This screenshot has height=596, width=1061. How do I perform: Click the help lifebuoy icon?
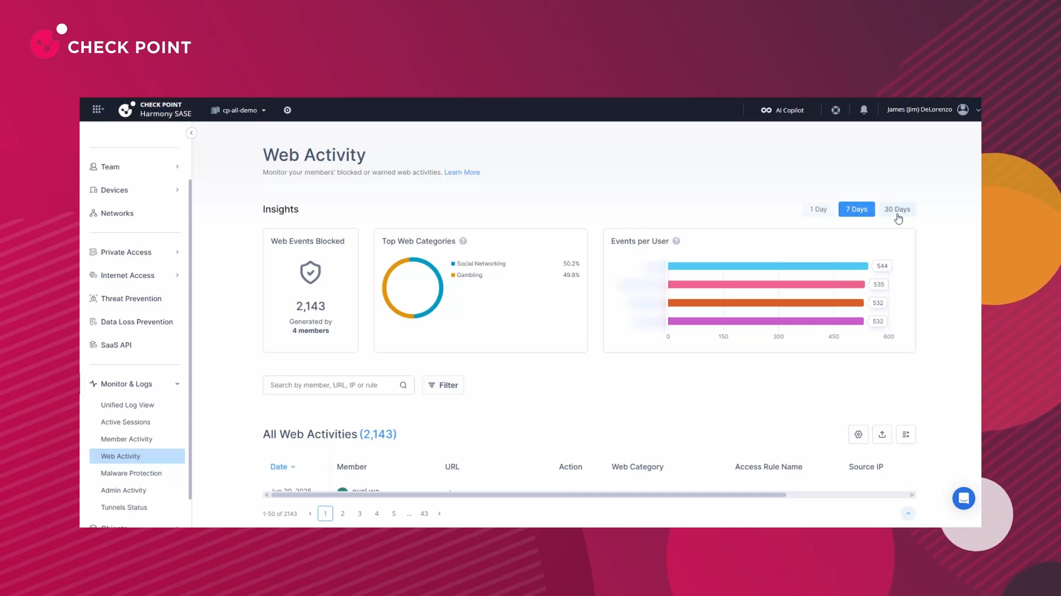coord(836,110)
